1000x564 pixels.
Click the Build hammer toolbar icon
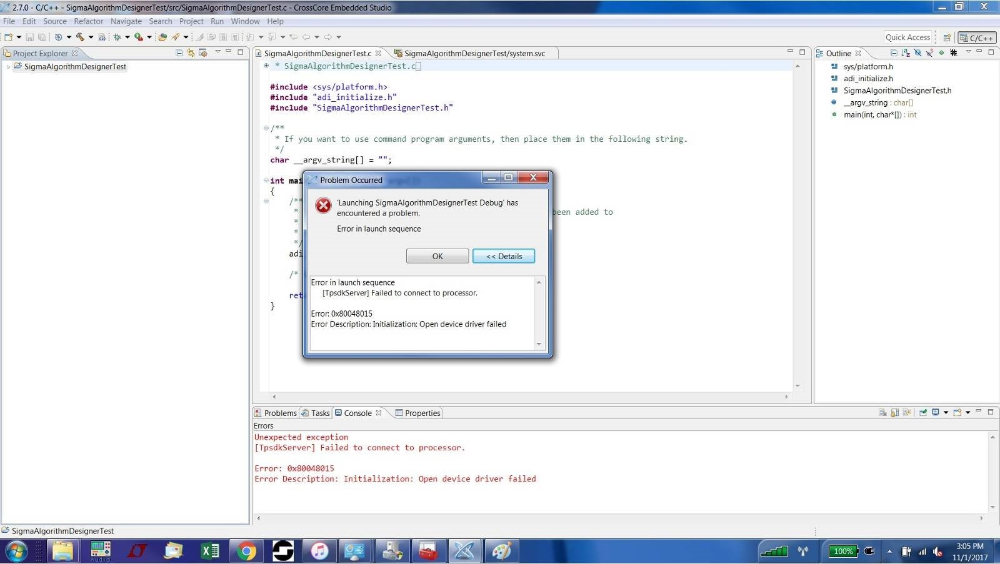tap(80, 37)
